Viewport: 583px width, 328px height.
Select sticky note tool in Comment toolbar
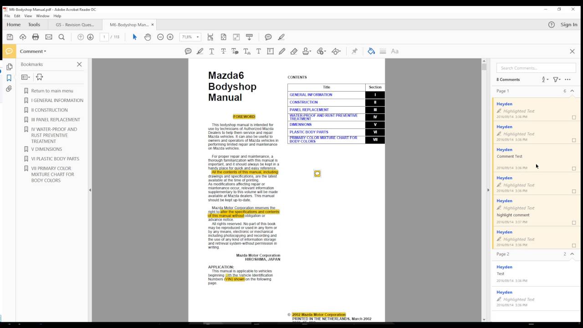pyautogui.click(x=188, y=51)
